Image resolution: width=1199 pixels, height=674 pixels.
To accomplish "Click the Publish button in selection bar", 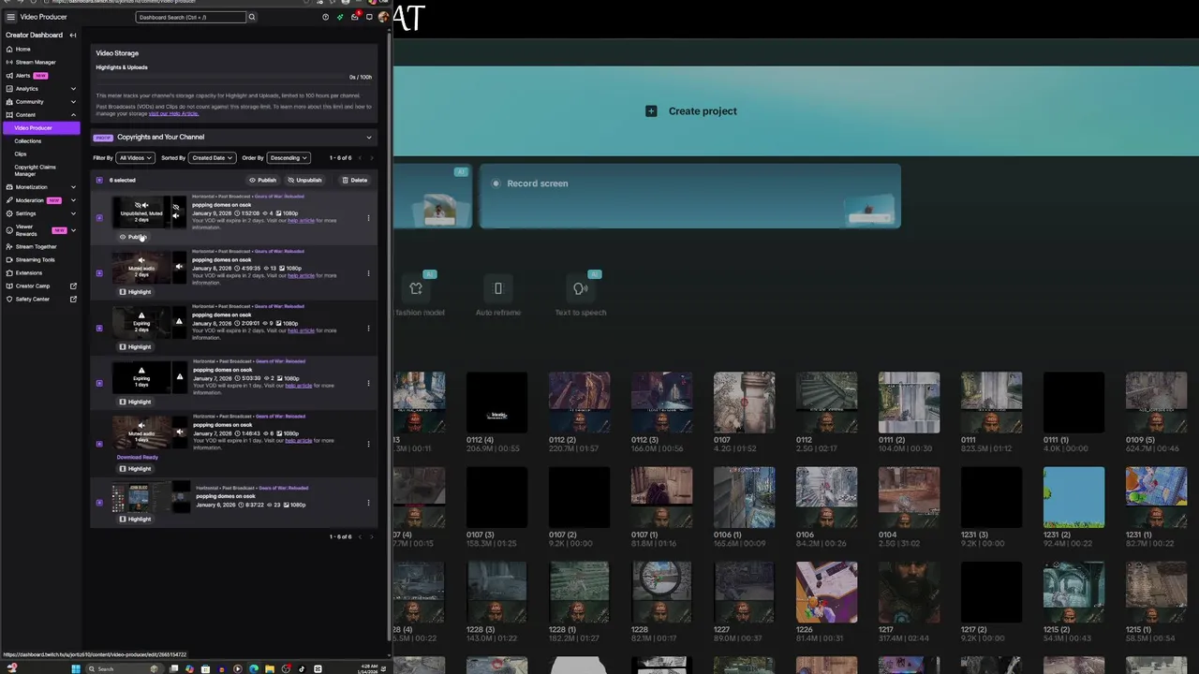I will (x=262, y=180).
